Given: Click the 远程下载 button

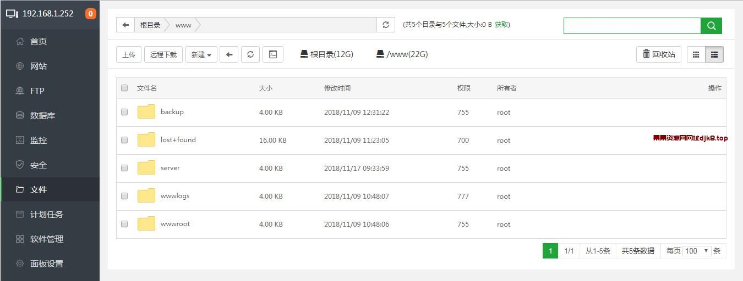Looking at the screenshot, I should (163, 54).
